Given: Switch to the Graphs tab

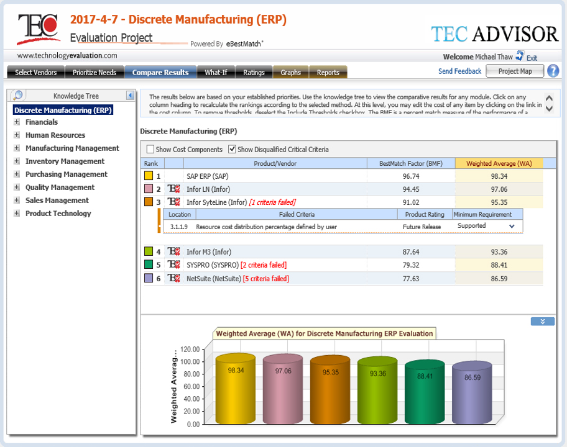Looking at the screenshot, I should [x=291, y=72].
